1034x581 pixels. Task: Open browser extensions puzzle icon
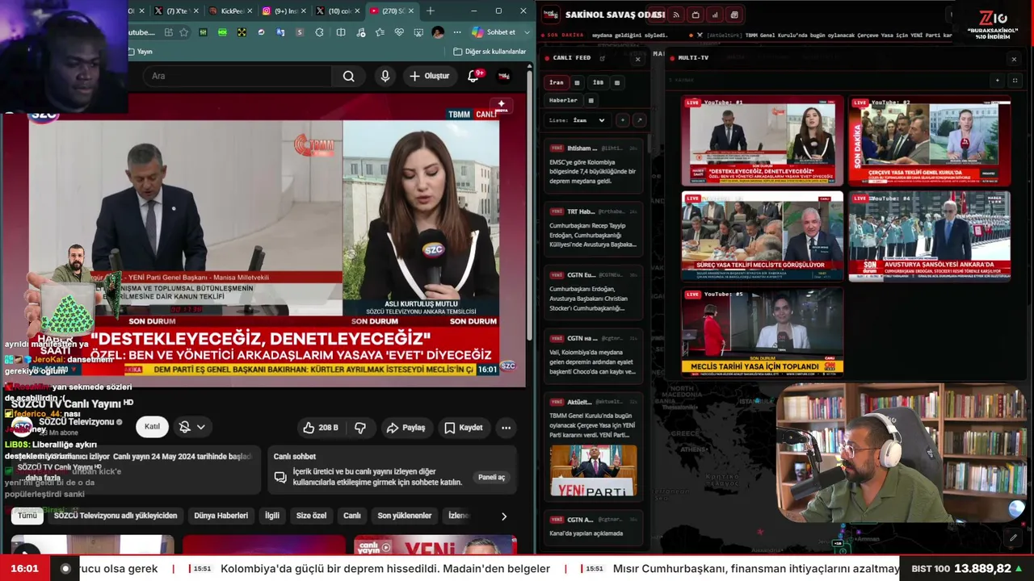[x=320, y=32]
